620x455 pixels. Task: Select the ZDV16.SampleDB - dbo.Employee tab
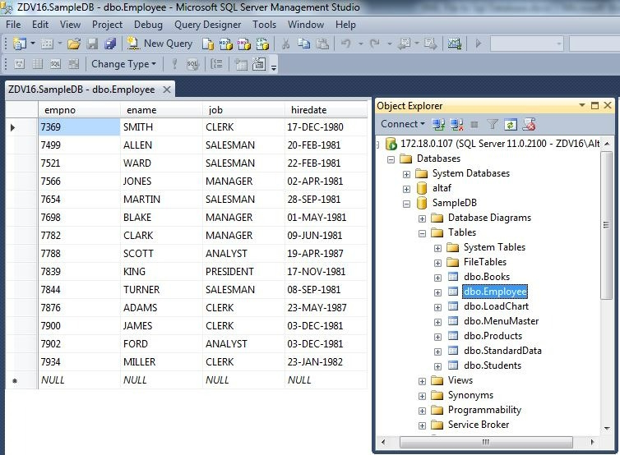(81, 90)
